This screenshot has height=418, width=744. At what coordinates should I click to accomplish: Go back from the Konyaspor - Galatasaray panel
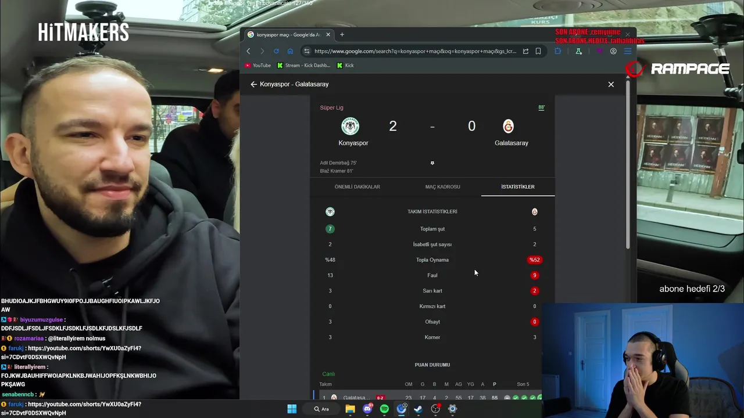click(253, 84)
